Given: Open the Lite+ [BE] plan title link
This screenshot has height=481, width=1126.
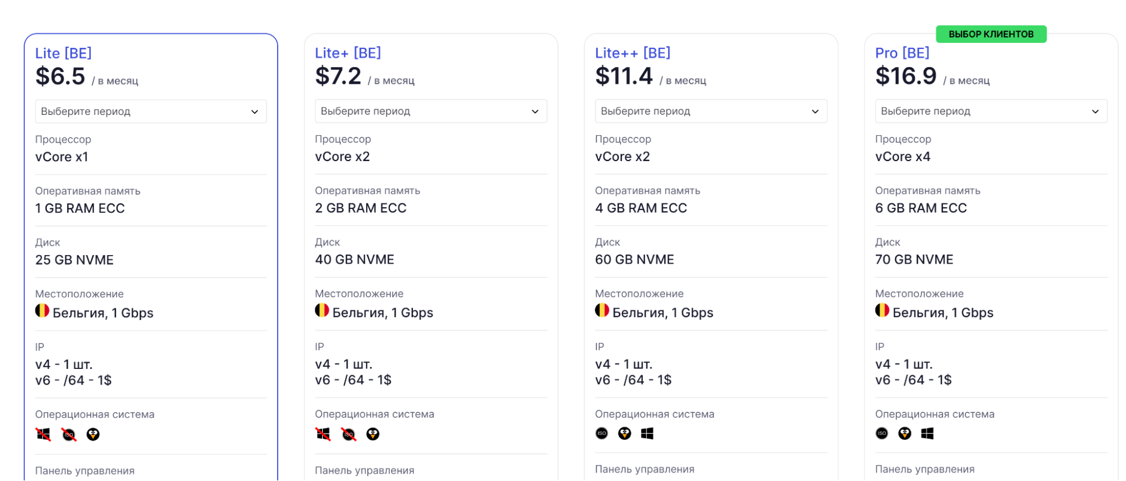Looking at the screenshot, I should point(348,53).
